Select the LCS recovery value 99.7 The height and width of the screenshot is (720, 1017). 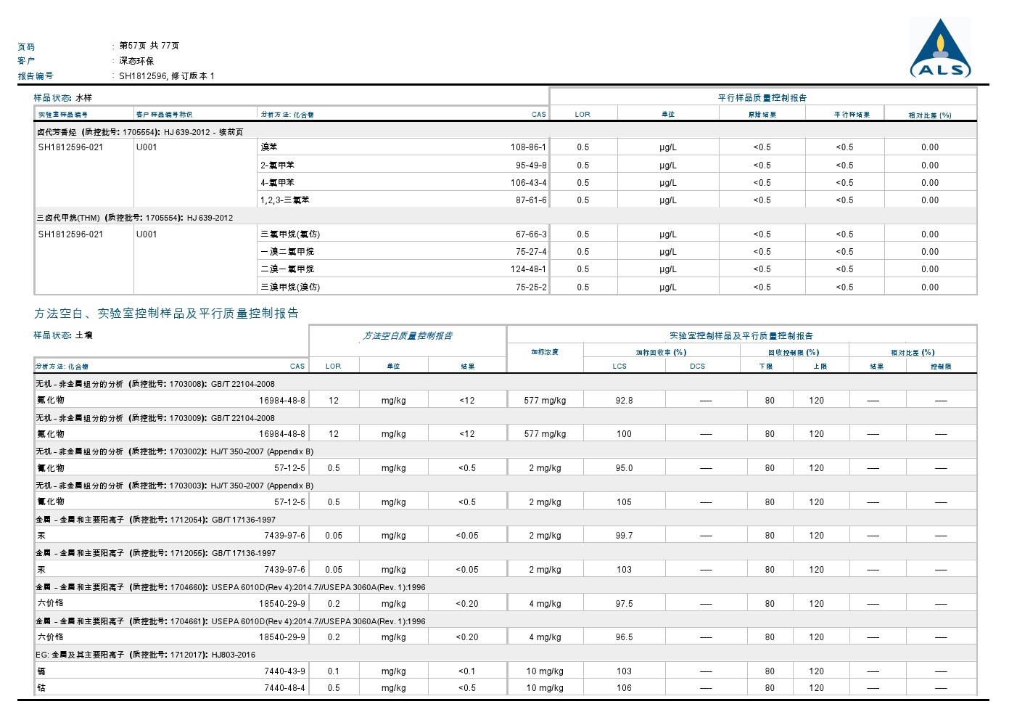tap(624, 536)
